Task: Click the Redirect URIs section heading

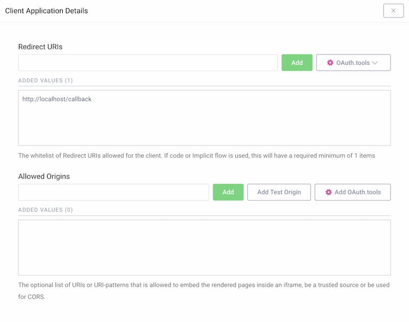Action: pos(40,46)
